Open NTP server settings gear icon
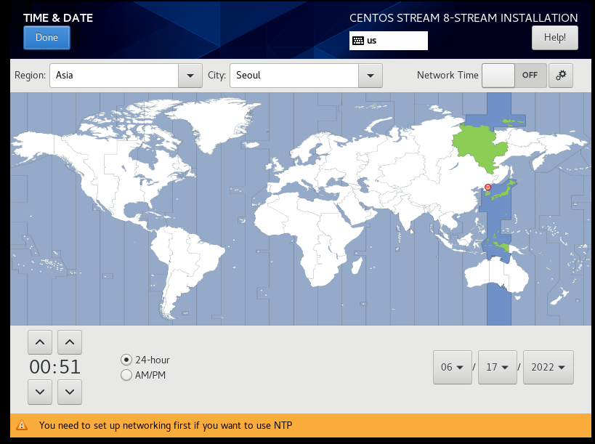This screenshot has height=444, width=595. click(x=561, y=76)
